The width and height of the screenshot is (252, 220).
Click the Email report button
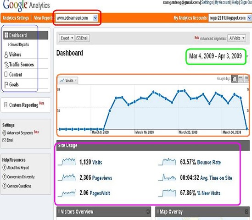tap(83, 38)
